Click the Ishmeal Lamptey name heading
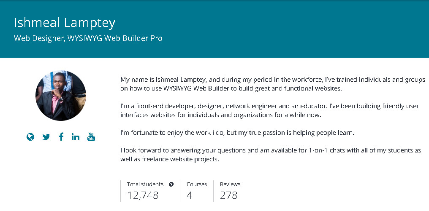429x211 pixels. [65, 23]
